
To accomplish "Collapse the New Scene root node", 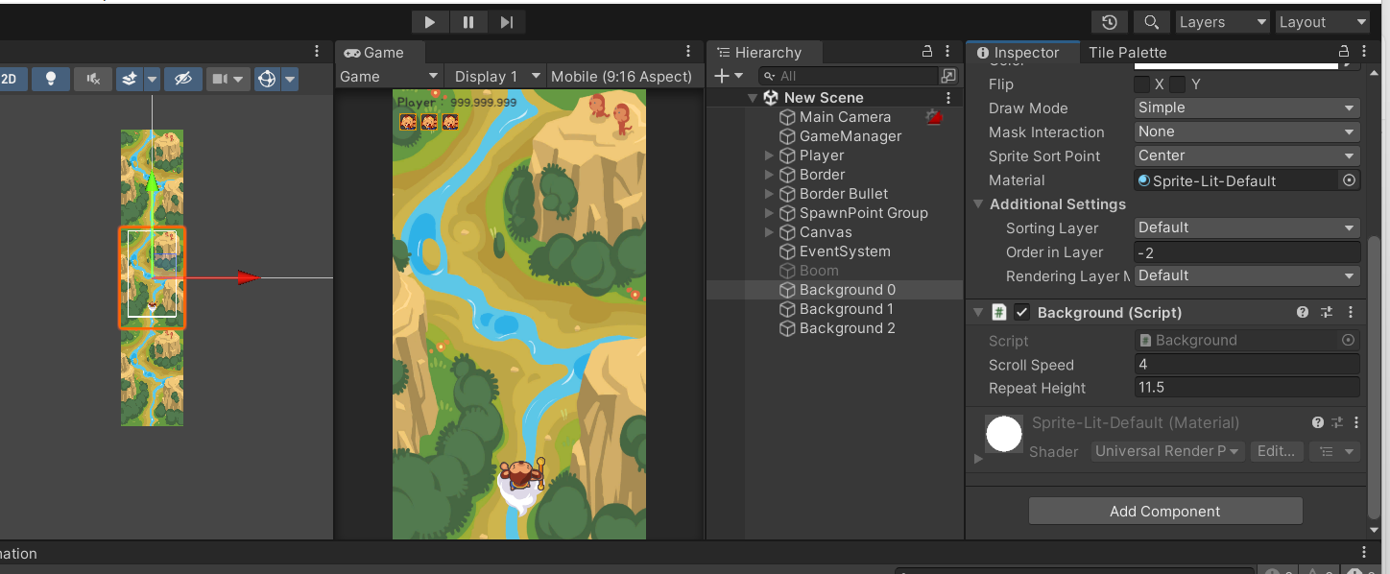I will pyautogui.click(x=753, y=98).
